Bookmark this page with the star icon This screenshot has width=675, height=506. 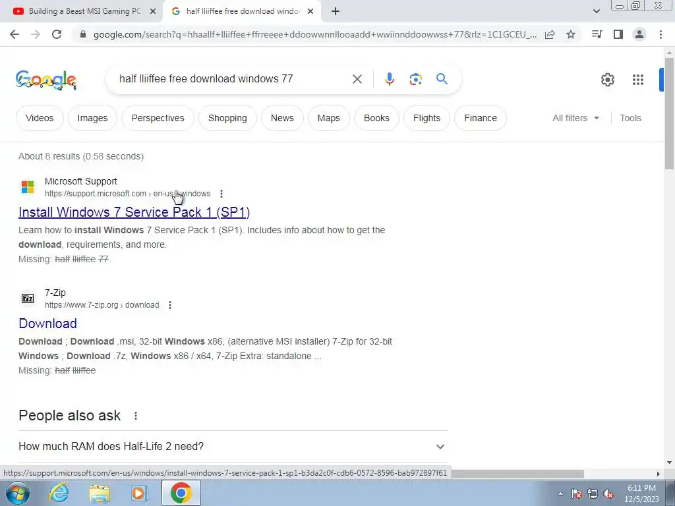(571, 34)
